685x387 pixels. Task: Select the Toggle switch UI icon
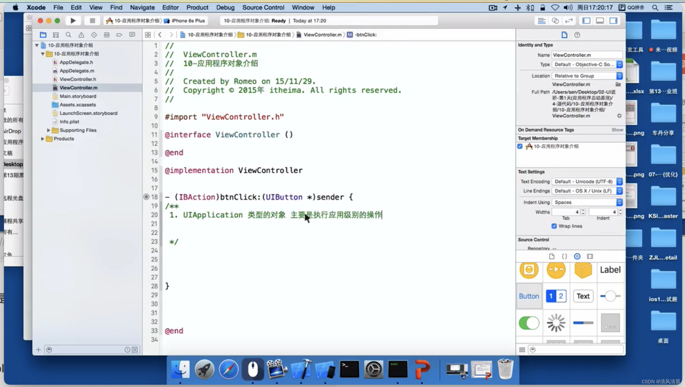coord(529,323)
